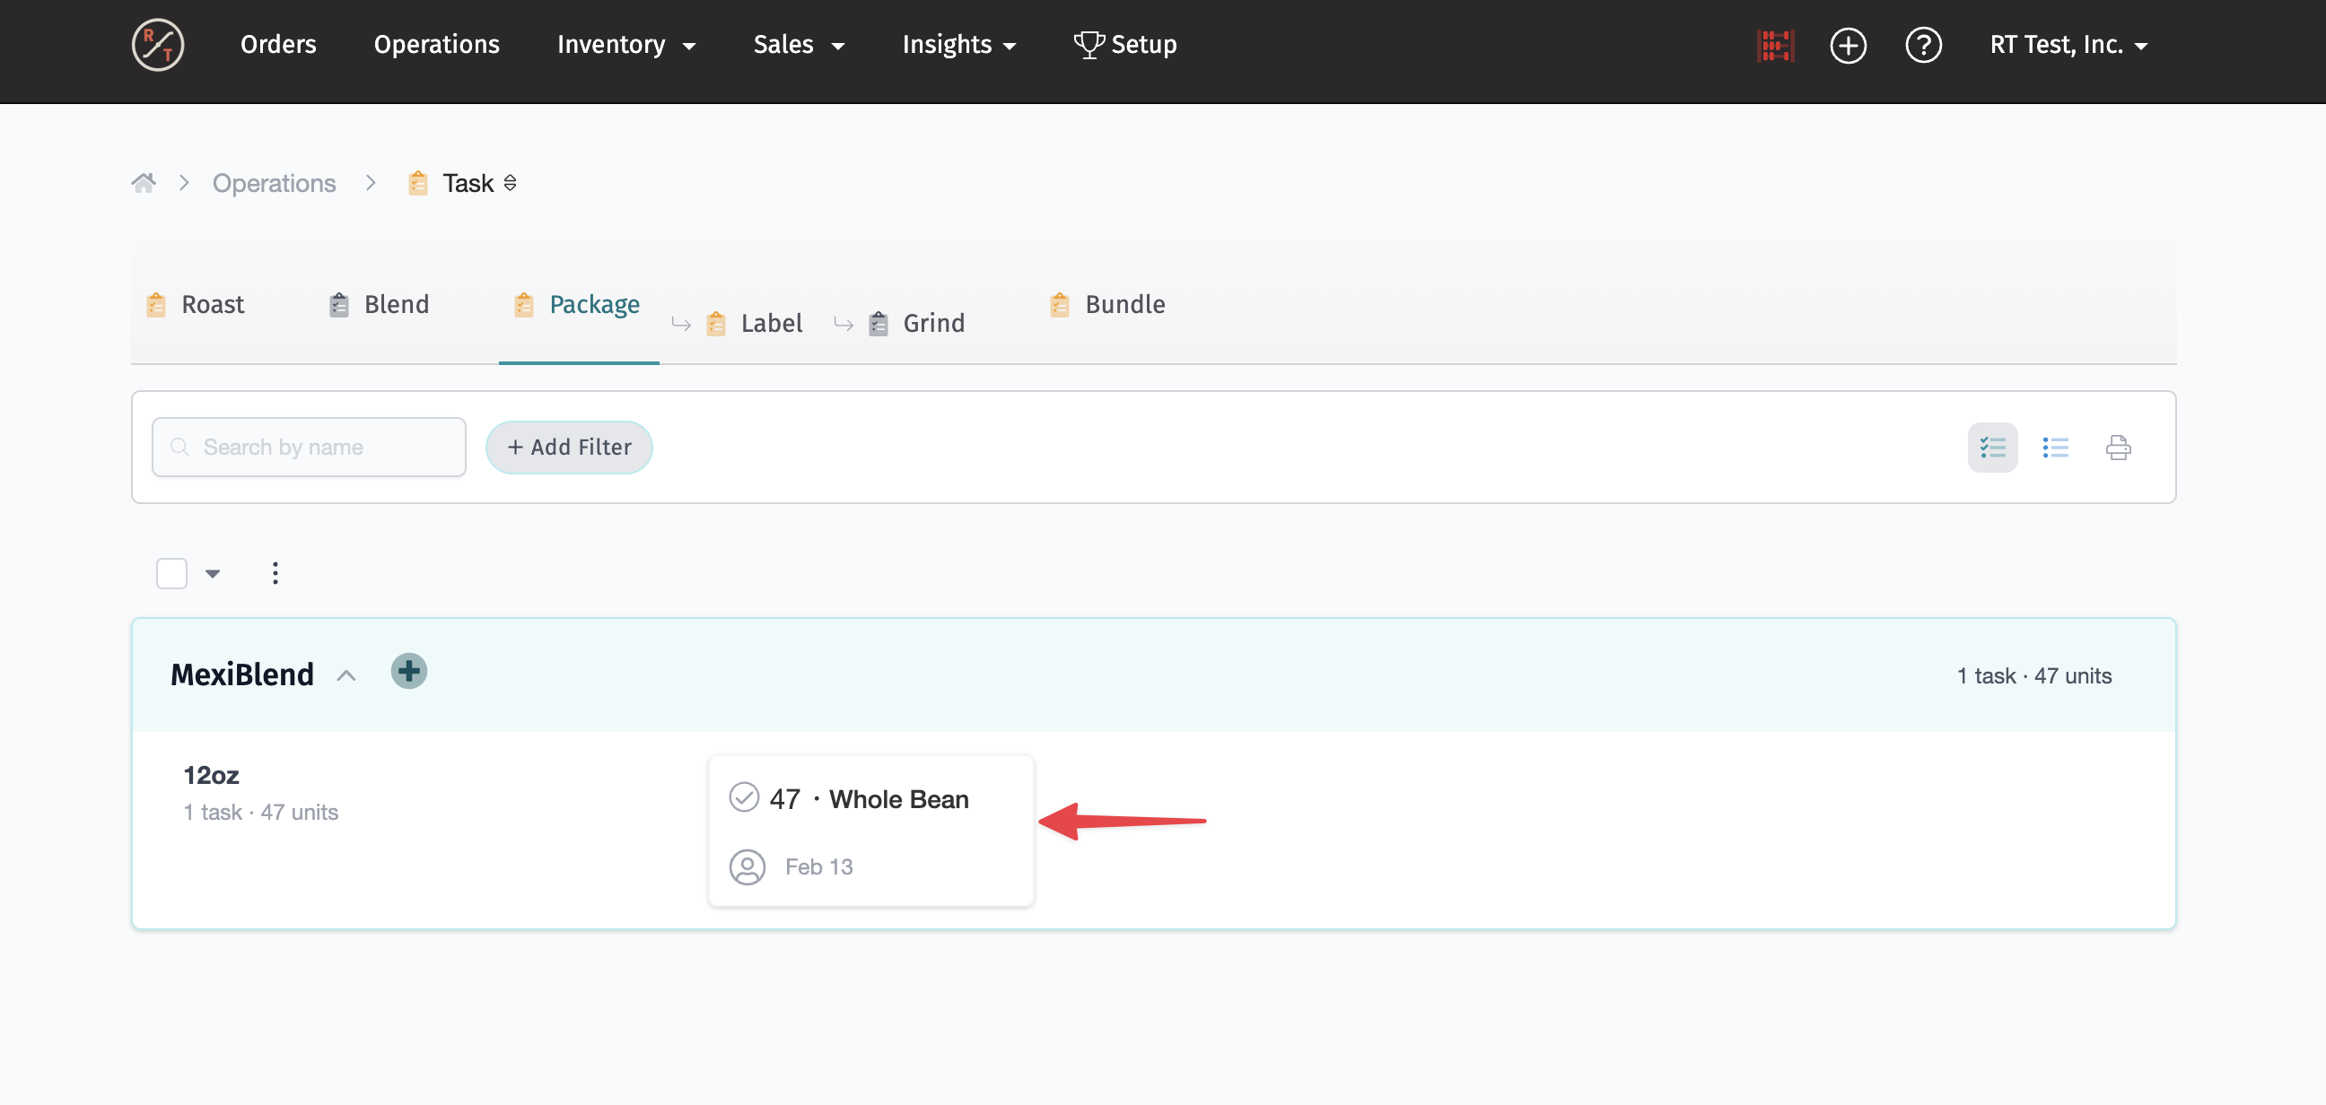Screen dimensions: 2326x1105
Task: Click the printer icon
Action: 2118,447
